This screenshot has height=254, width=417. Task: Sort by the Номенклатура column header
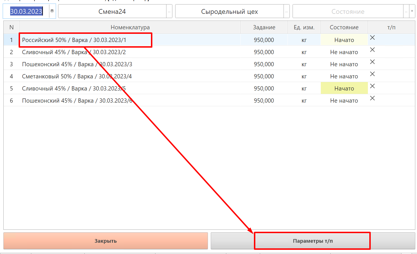[130, 27]
